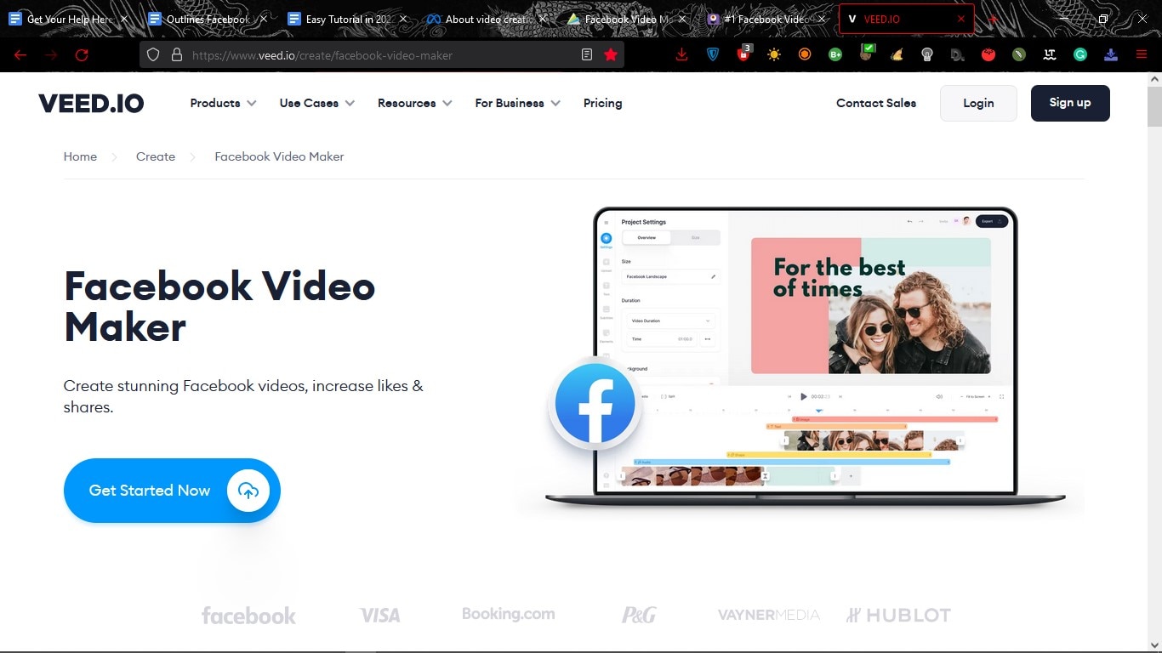Click the upload cloud icon in Get Started
This screenshot has height=653, width=1162.
coord(248,490)
